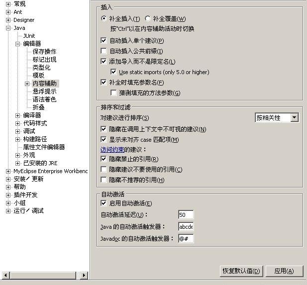Viewport: 307px width, 285px height.
Task: Select 类型化 in the tree
Action: tap(41, 68)
